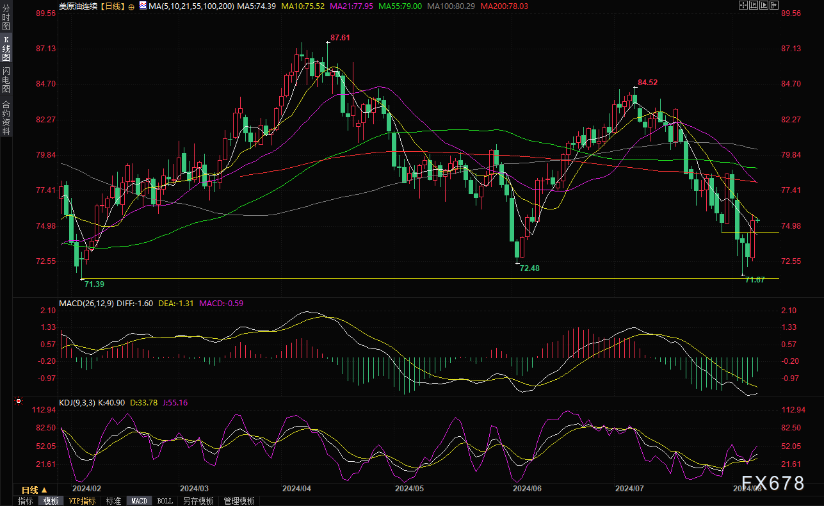Screen dimensions: 824x506
Task: Click the shrink chart axis icon
Action: coord(754,5)
